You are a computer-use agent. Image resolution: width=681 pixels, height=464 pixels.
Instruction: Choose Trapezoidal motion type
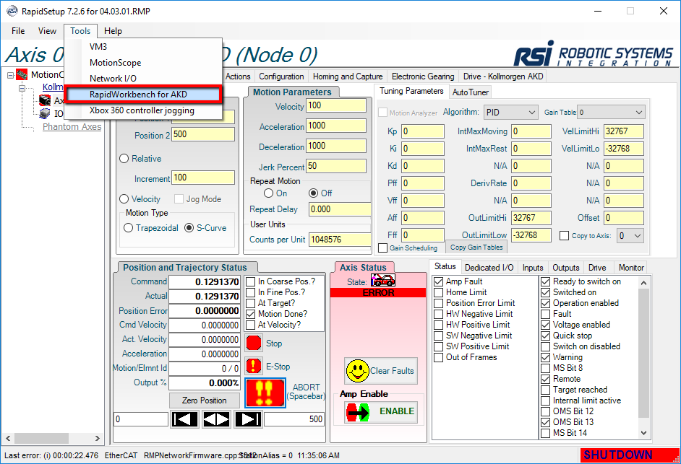point(128,227)
